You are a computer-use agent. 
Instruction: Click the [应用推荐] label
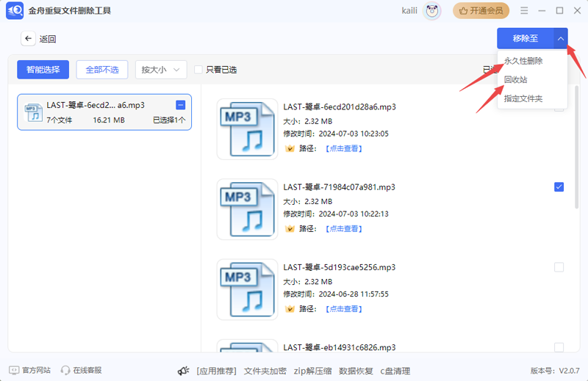pos(216,371)
